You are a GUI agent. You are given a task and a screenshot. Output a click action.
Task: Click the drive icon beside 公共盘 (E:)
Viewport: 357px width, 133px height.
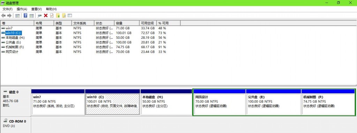3,43
